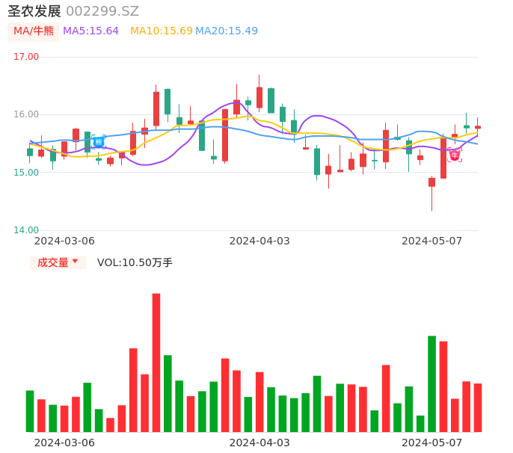Select the tallest red volume bar
Image resolution: width=513 pixels, height=453 pixels.
[156, 363]
